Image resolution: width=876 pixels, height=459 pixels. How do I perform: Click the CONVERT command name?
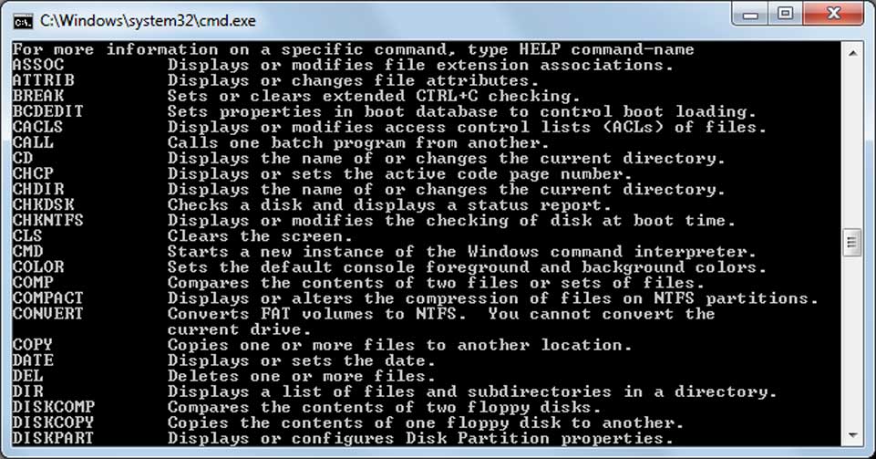48,314
